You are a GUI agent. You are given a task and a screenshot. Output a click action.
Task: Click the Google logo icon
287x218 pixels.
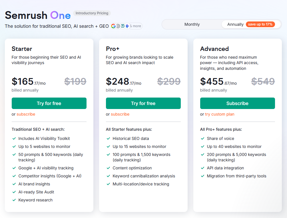tap(113, 26)
